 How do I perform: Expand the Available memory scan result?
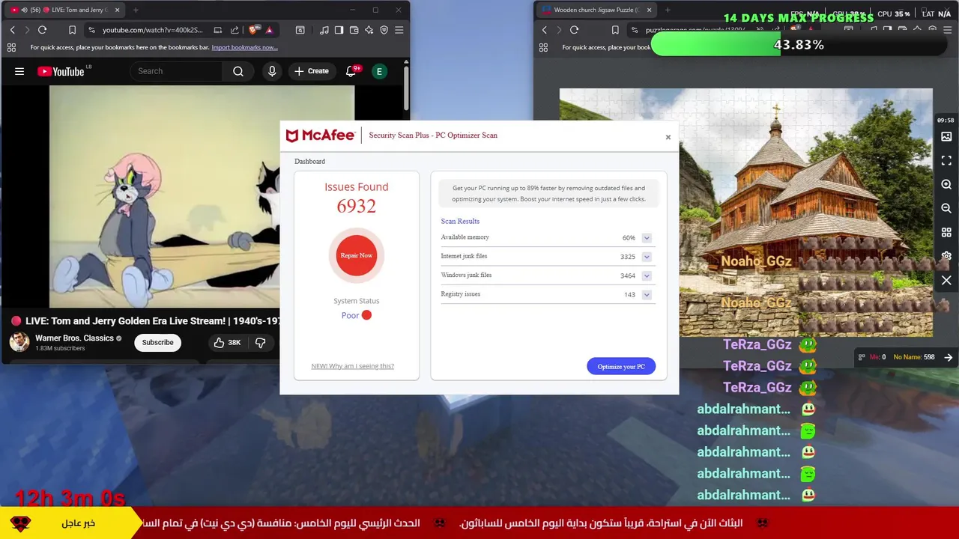pyautogui.click(x=647, y=238)
